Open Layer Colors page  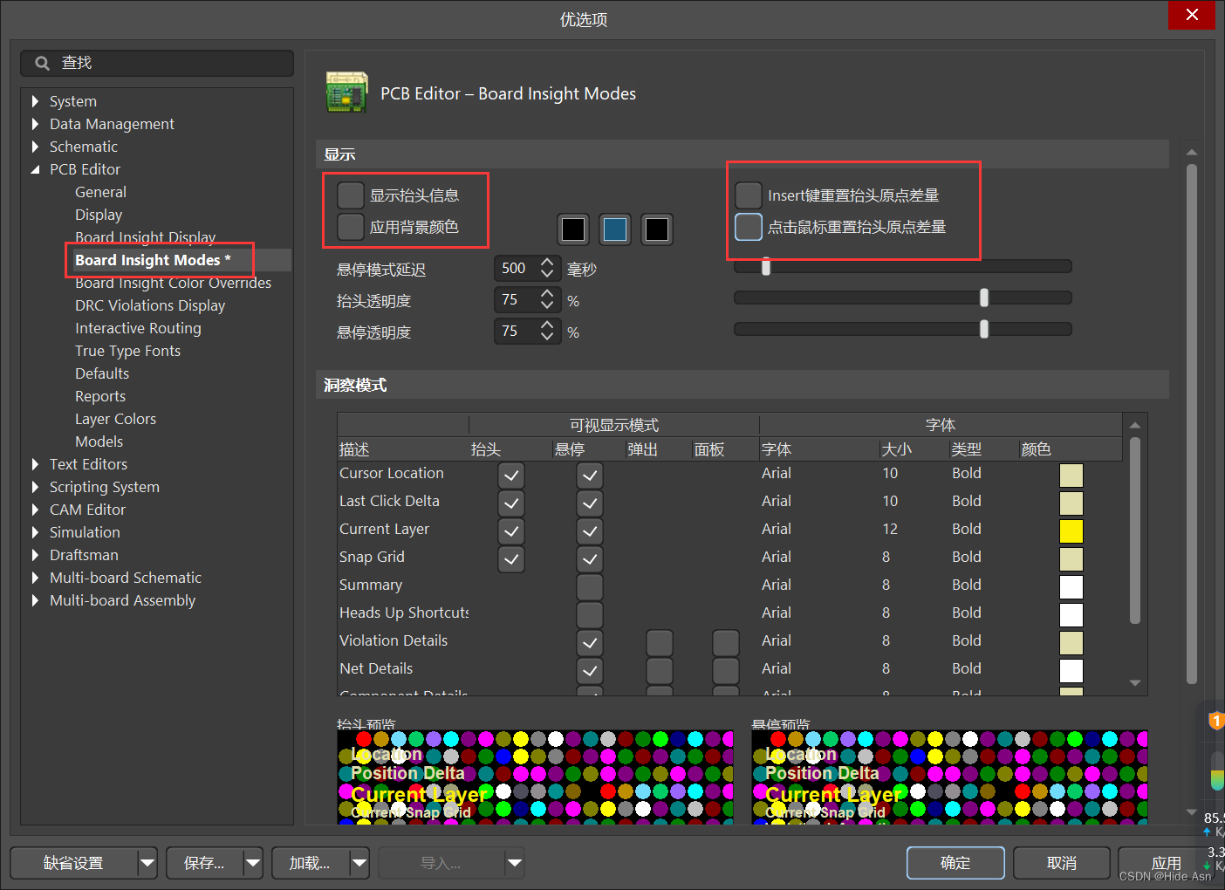115,419
